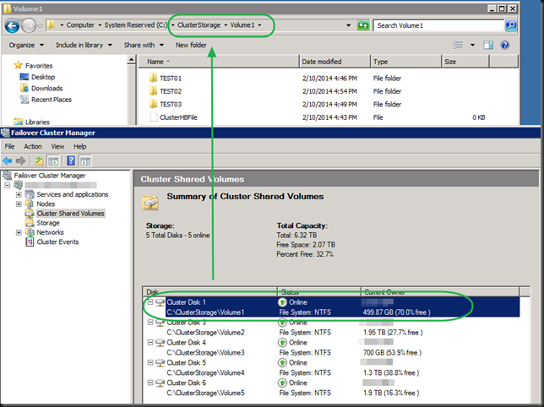The image size is (544, 407).
Task: Open Share with dropdown
Action: [x=144, y=45]
